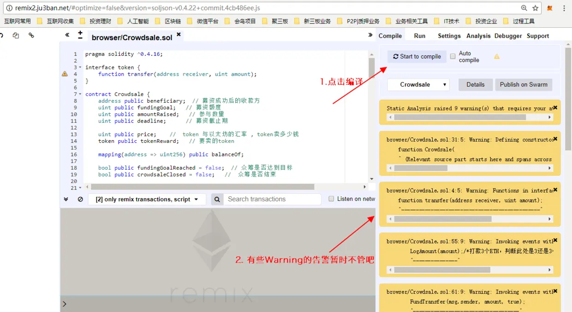The width and height of the screenshot is (572, 312).
Task: Open the 投资理财 bookmark
Action: tap(95, 21)
